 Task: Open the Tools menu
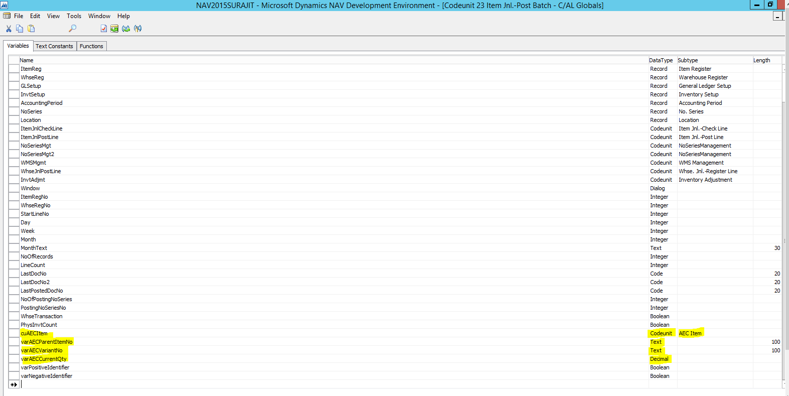[74, 16]
